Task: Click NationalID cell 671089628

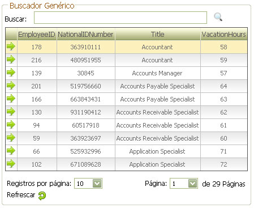Action: (85, 164)
